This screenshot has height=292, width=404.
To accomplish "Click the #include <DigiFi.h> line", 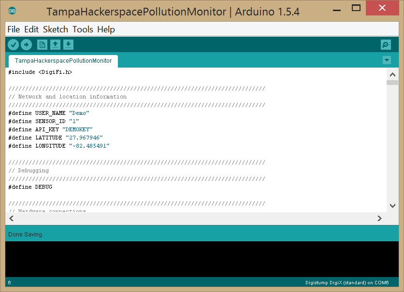I will tap(40, 72).
